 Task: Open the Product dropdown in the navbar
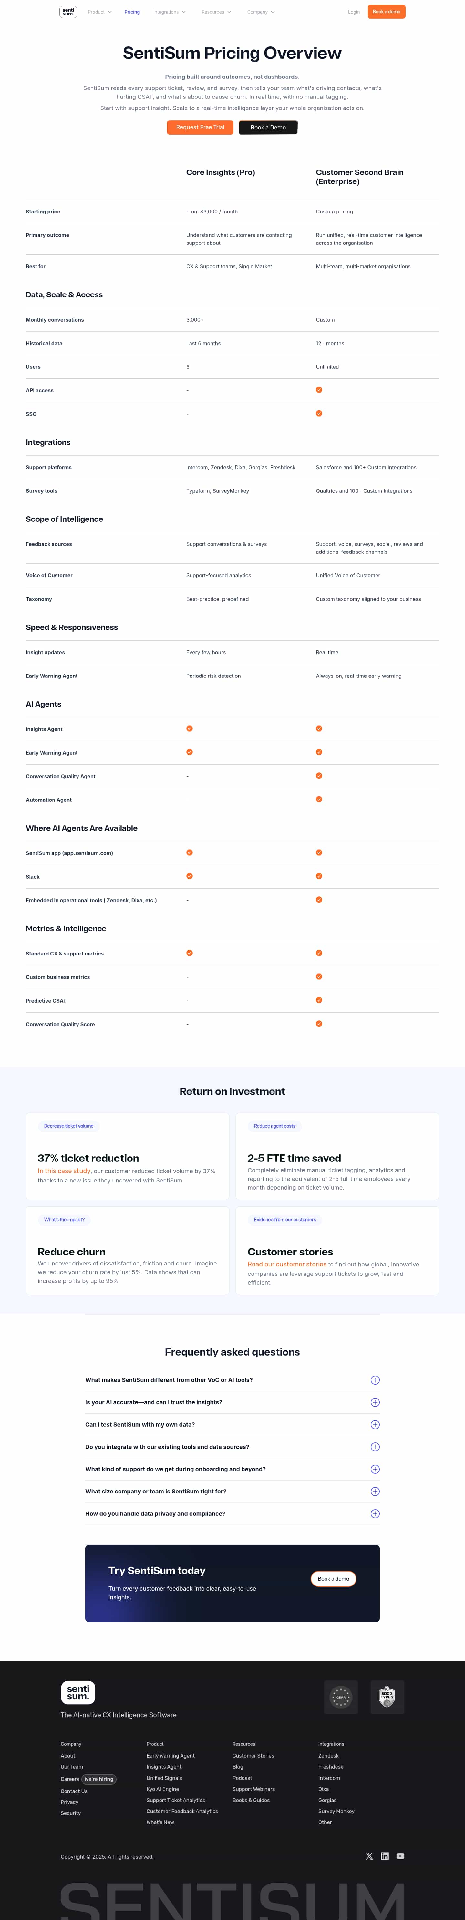coord(99,12)
